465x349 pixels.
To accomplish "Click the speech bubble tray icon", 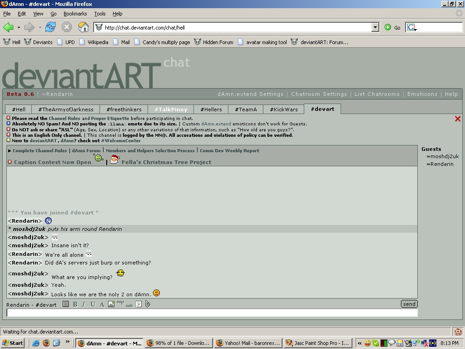I will pos(392,343).
